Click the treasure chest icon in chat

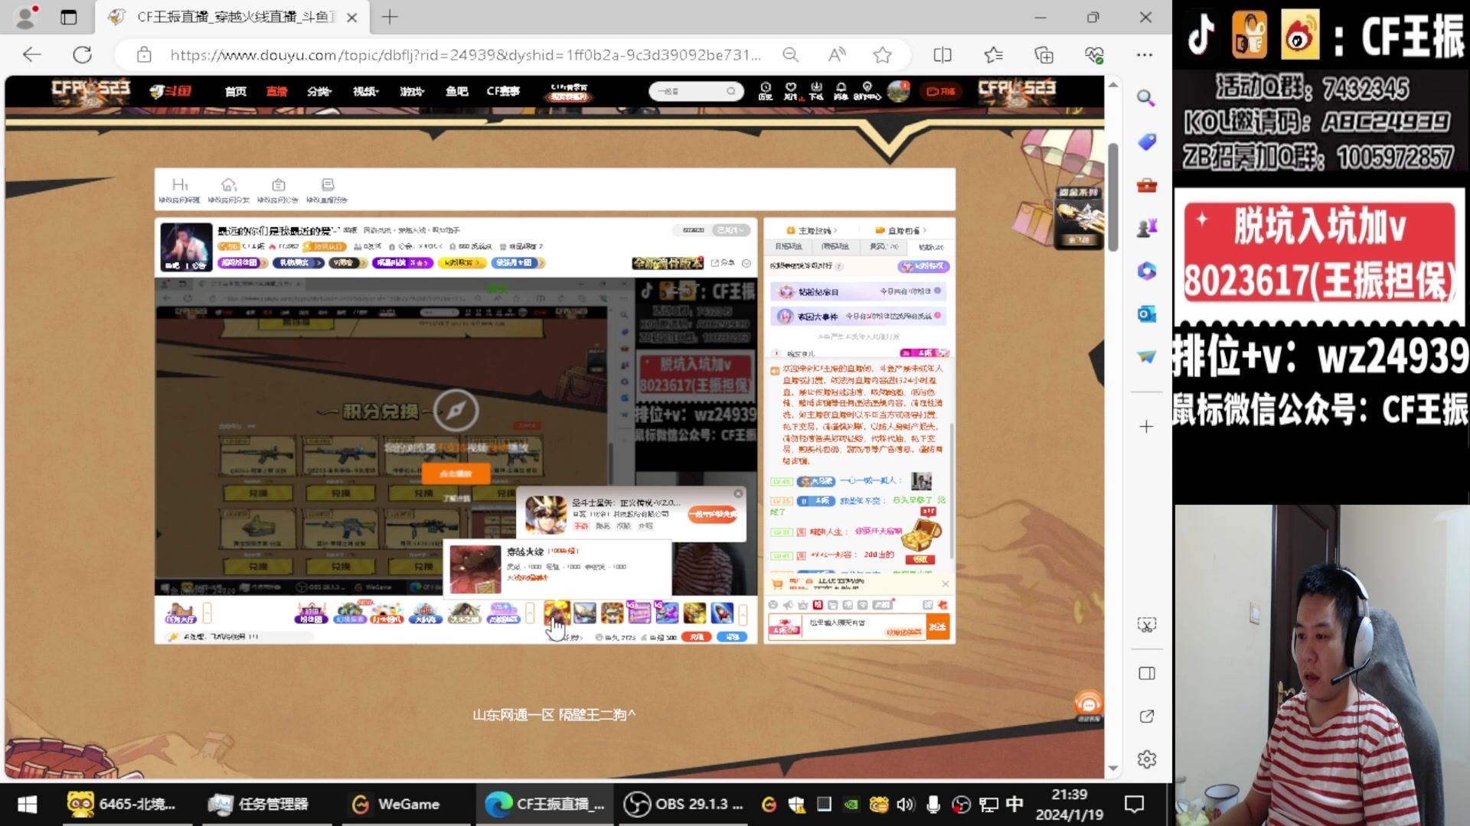(920, 535)
